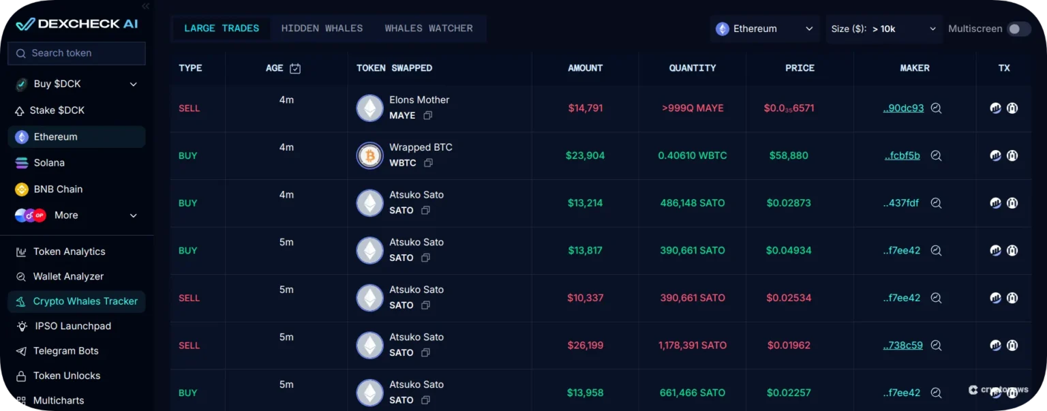
Task: Click magnifier icon next to maker ..738c59
Action: [936, 346]
